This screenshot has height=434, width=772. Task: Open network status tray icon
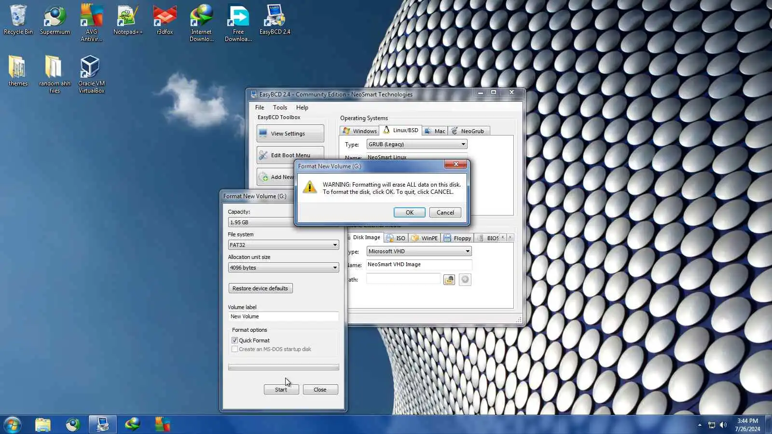tap(712, 425)
